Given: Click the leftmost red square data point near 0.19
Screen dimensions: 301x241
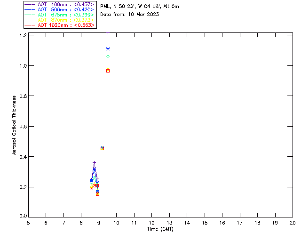Looking at the screenshot, I should coord(91,189).
